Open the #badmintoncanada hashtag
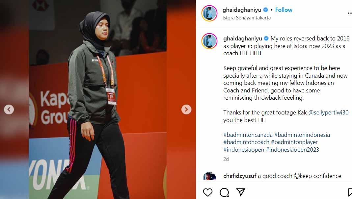The image size is (352, 199). tap(248, 135)
